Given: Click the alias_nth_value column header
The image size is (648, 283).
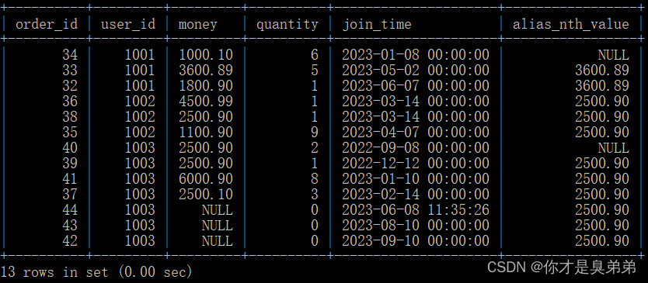Looking at the screenshot, I should click(x=571, y=24).
